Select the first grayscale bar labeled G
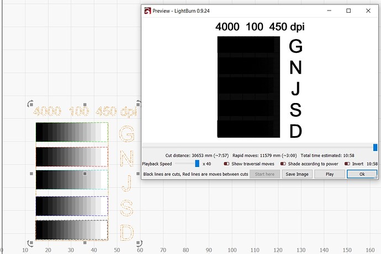The height and width of the screenshot is (254, 381). [x=72, y=132]
